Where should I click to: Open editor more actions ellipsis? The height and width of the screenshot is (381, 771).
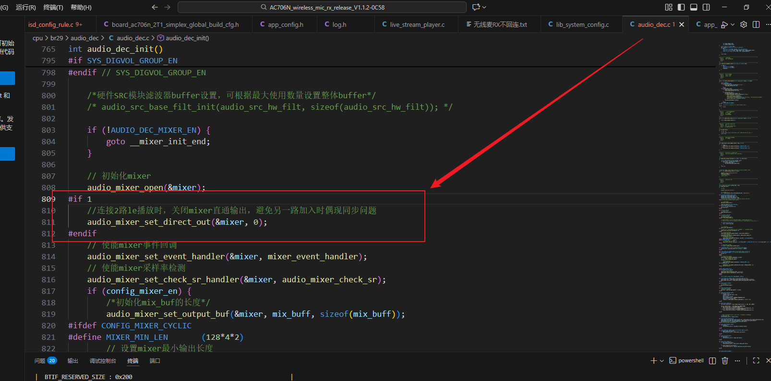[768, 24]
